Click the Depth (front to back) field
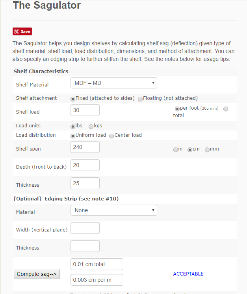Screen dimensions: 247x294 85,165
